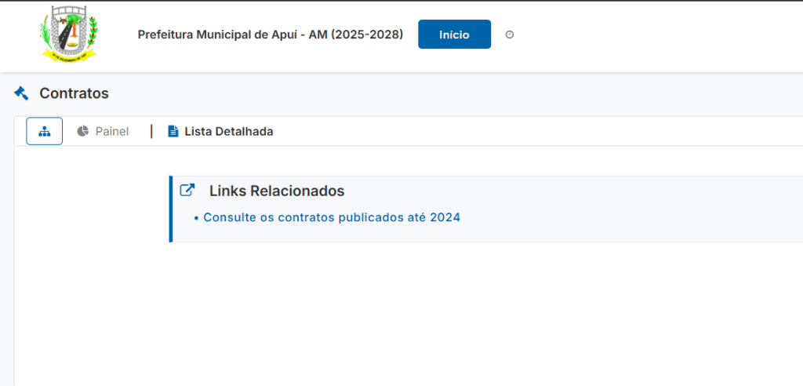The height and width of the screenshot is (386, 803).
Task: Click the municipal coat of arms logo
Action: (x=69, y=35)
